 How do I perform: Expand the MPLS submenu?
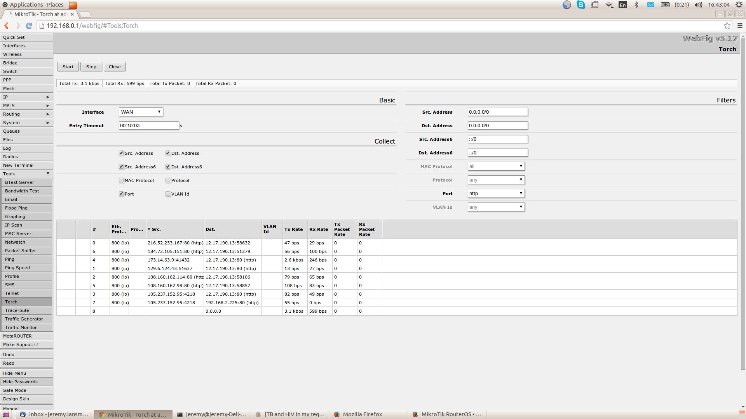26,106
